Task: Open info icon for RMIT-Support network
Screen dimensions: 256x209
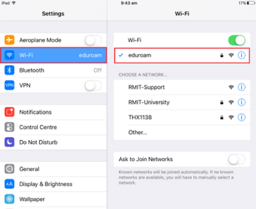Action: 242,87
